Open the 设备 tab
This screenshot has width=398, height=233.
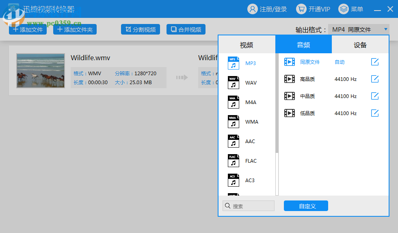tap(360, 45)
